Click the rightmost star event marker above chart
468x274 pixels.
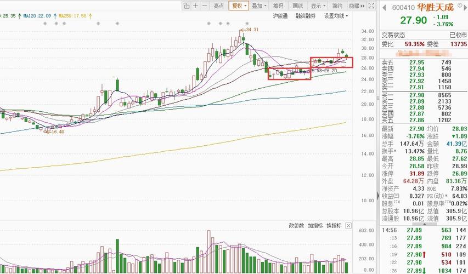click(247, 23)
